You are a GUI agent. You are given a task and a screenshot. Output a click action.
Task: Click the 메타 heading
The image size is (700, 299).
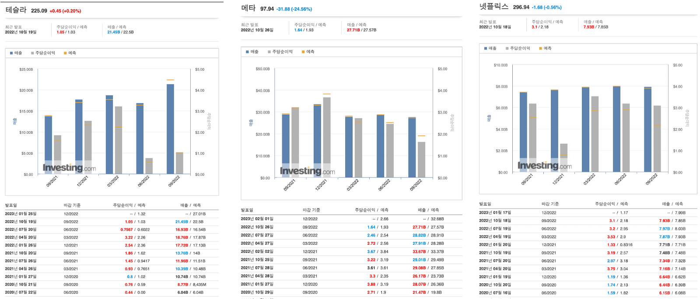(248, 8)
